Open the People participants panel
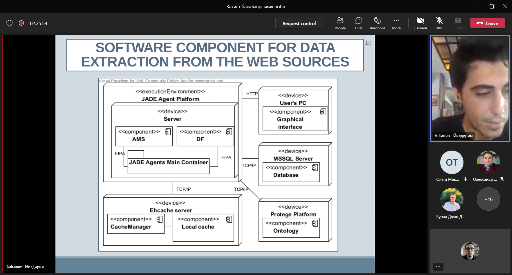 pyautogui.click(x=340, y=23)
